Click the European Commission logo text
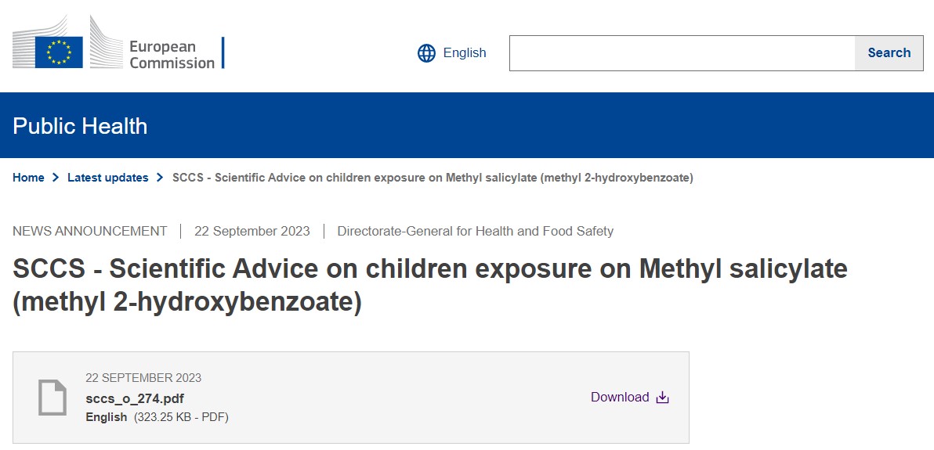This screenshot has width=934, height=450. [x=172, y=55]
